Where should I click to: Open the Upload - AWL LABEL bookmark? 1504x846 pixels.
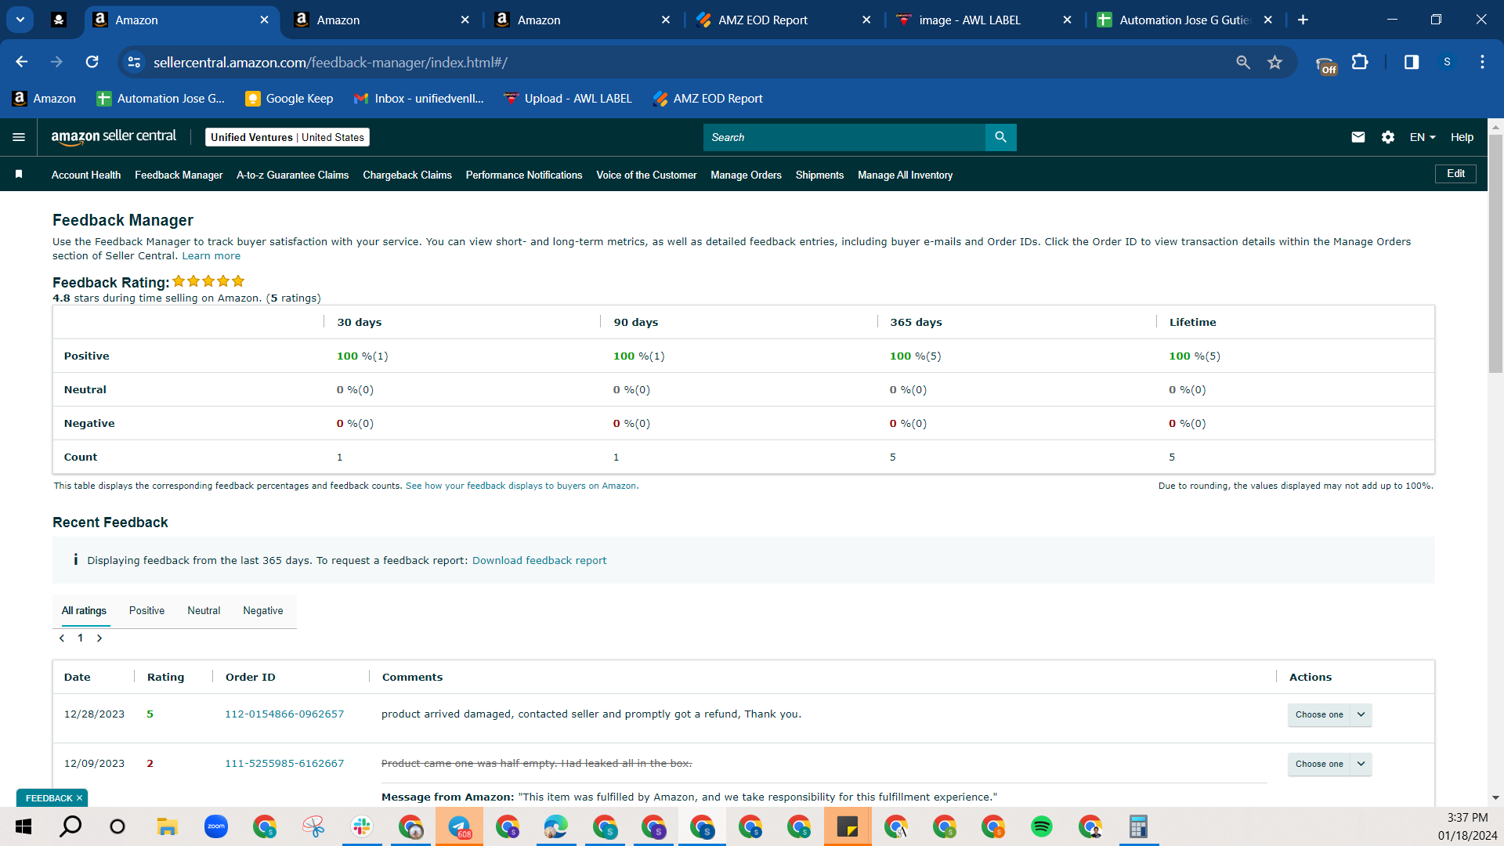point(567,99)
